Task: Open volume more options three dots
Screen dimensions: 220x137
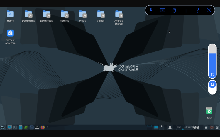Action: click(x=212, y=91)
